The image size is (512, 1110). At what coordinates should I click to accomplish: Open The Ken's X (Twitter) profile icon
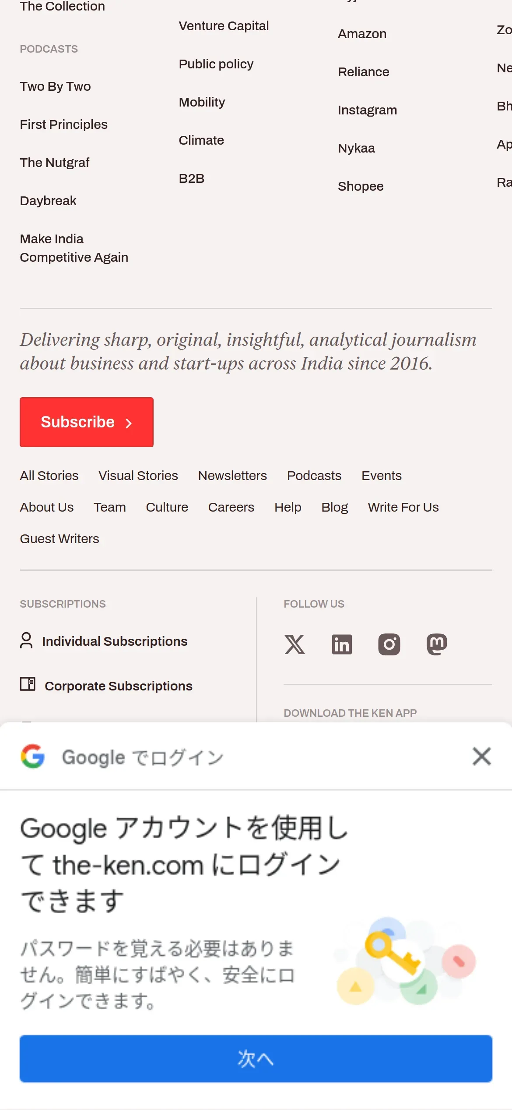[295, 644]
